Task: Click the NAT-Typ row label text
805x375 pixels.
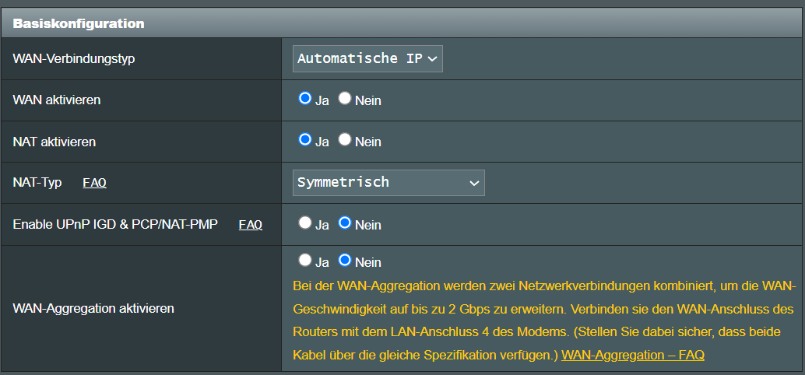Action: click(x=37, y=183)
